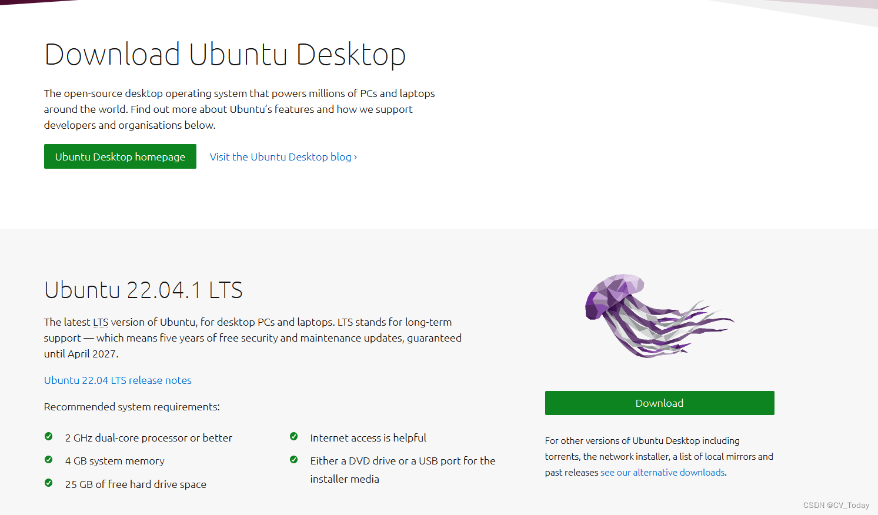The image size is (878, 515).
Task: Click the purple jellyfish mascot image
Action: (x=659, y=316)
